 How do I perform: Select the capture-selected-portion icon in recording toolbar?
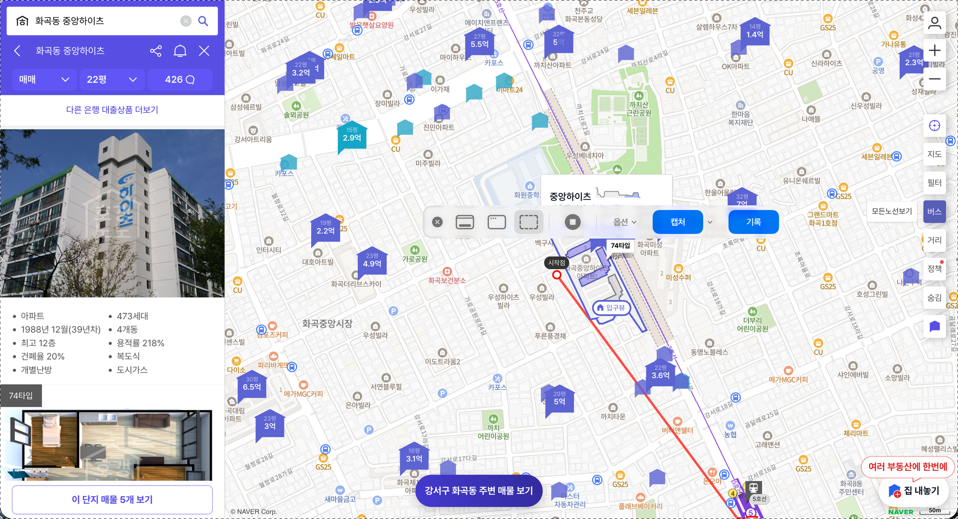click(528, 222)
